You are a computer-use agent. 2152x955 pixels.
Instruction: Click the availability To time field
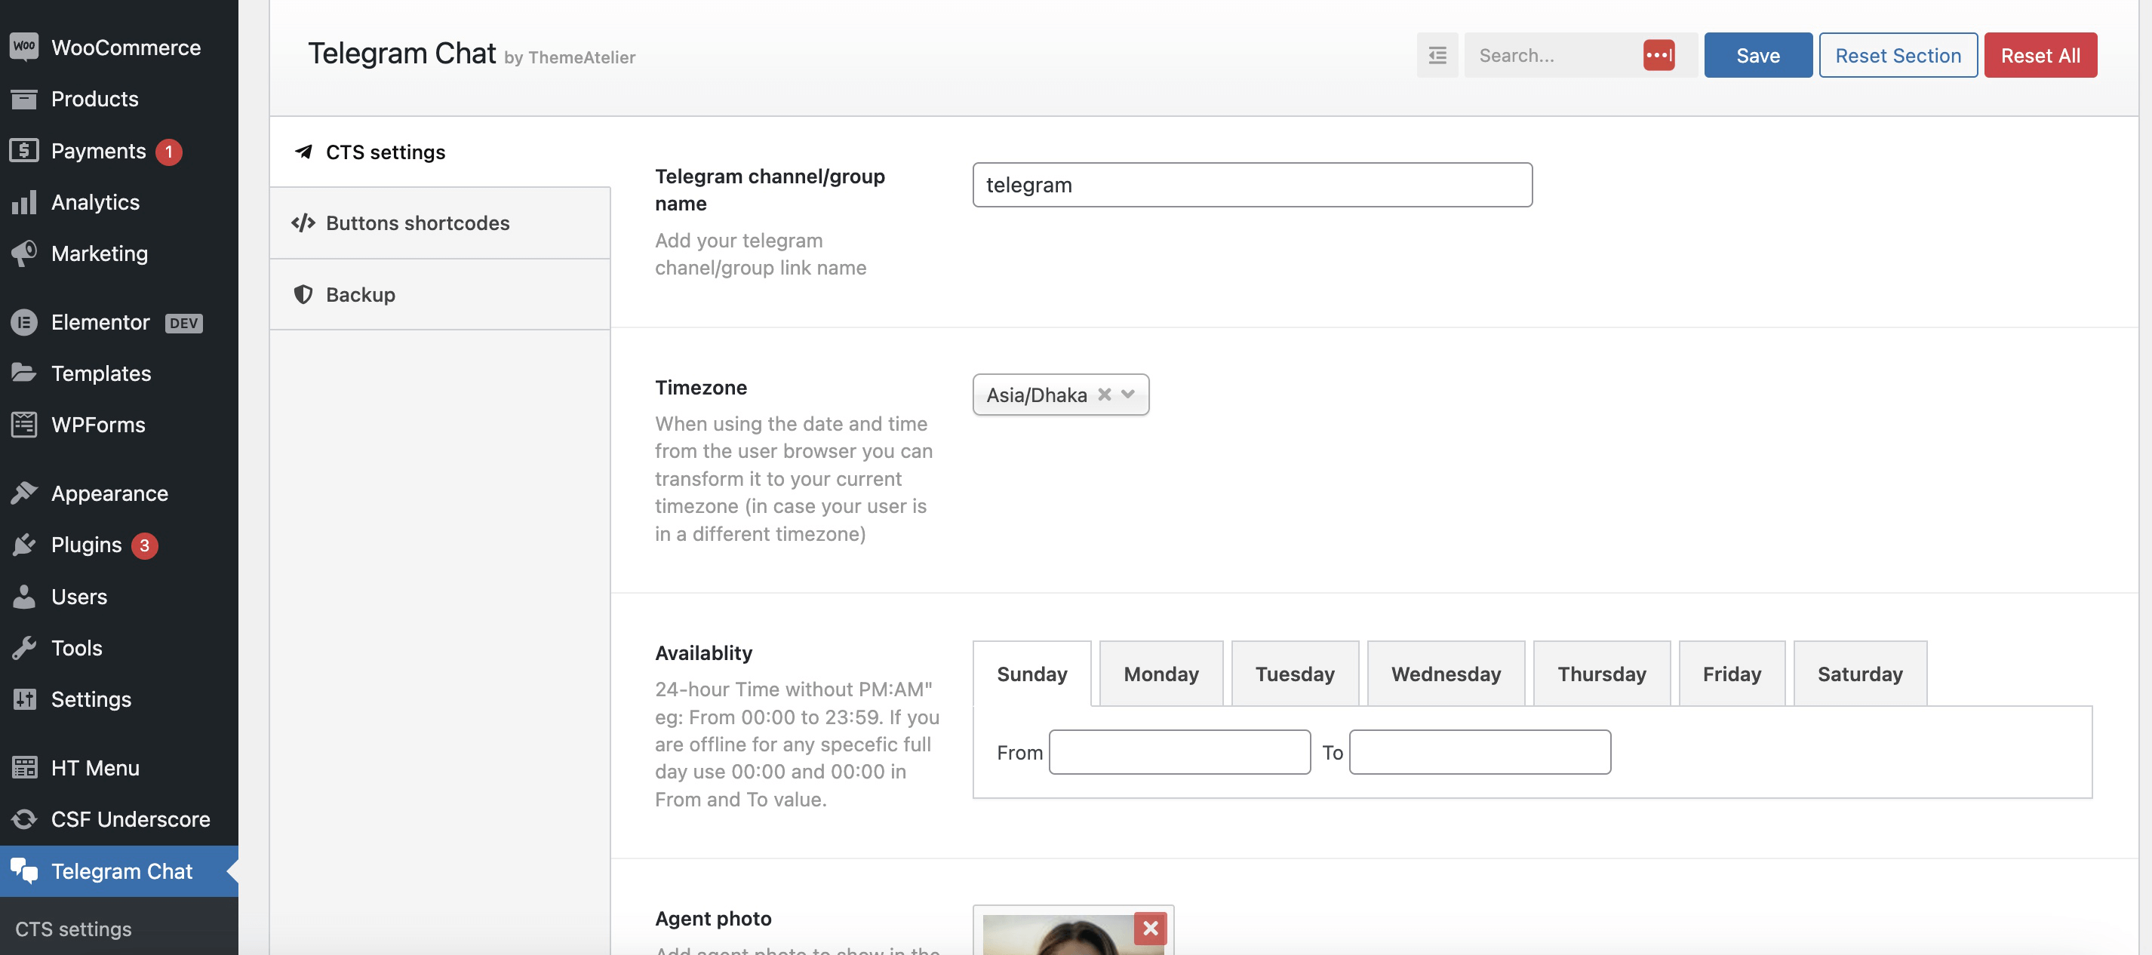1480,752
